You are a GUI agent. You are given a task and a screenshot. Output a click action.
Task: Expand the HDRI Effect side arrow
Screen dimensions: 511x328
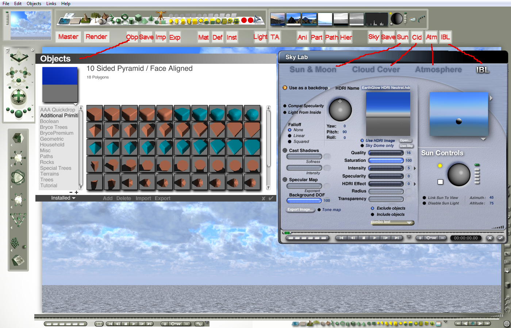tap(415, 184)
